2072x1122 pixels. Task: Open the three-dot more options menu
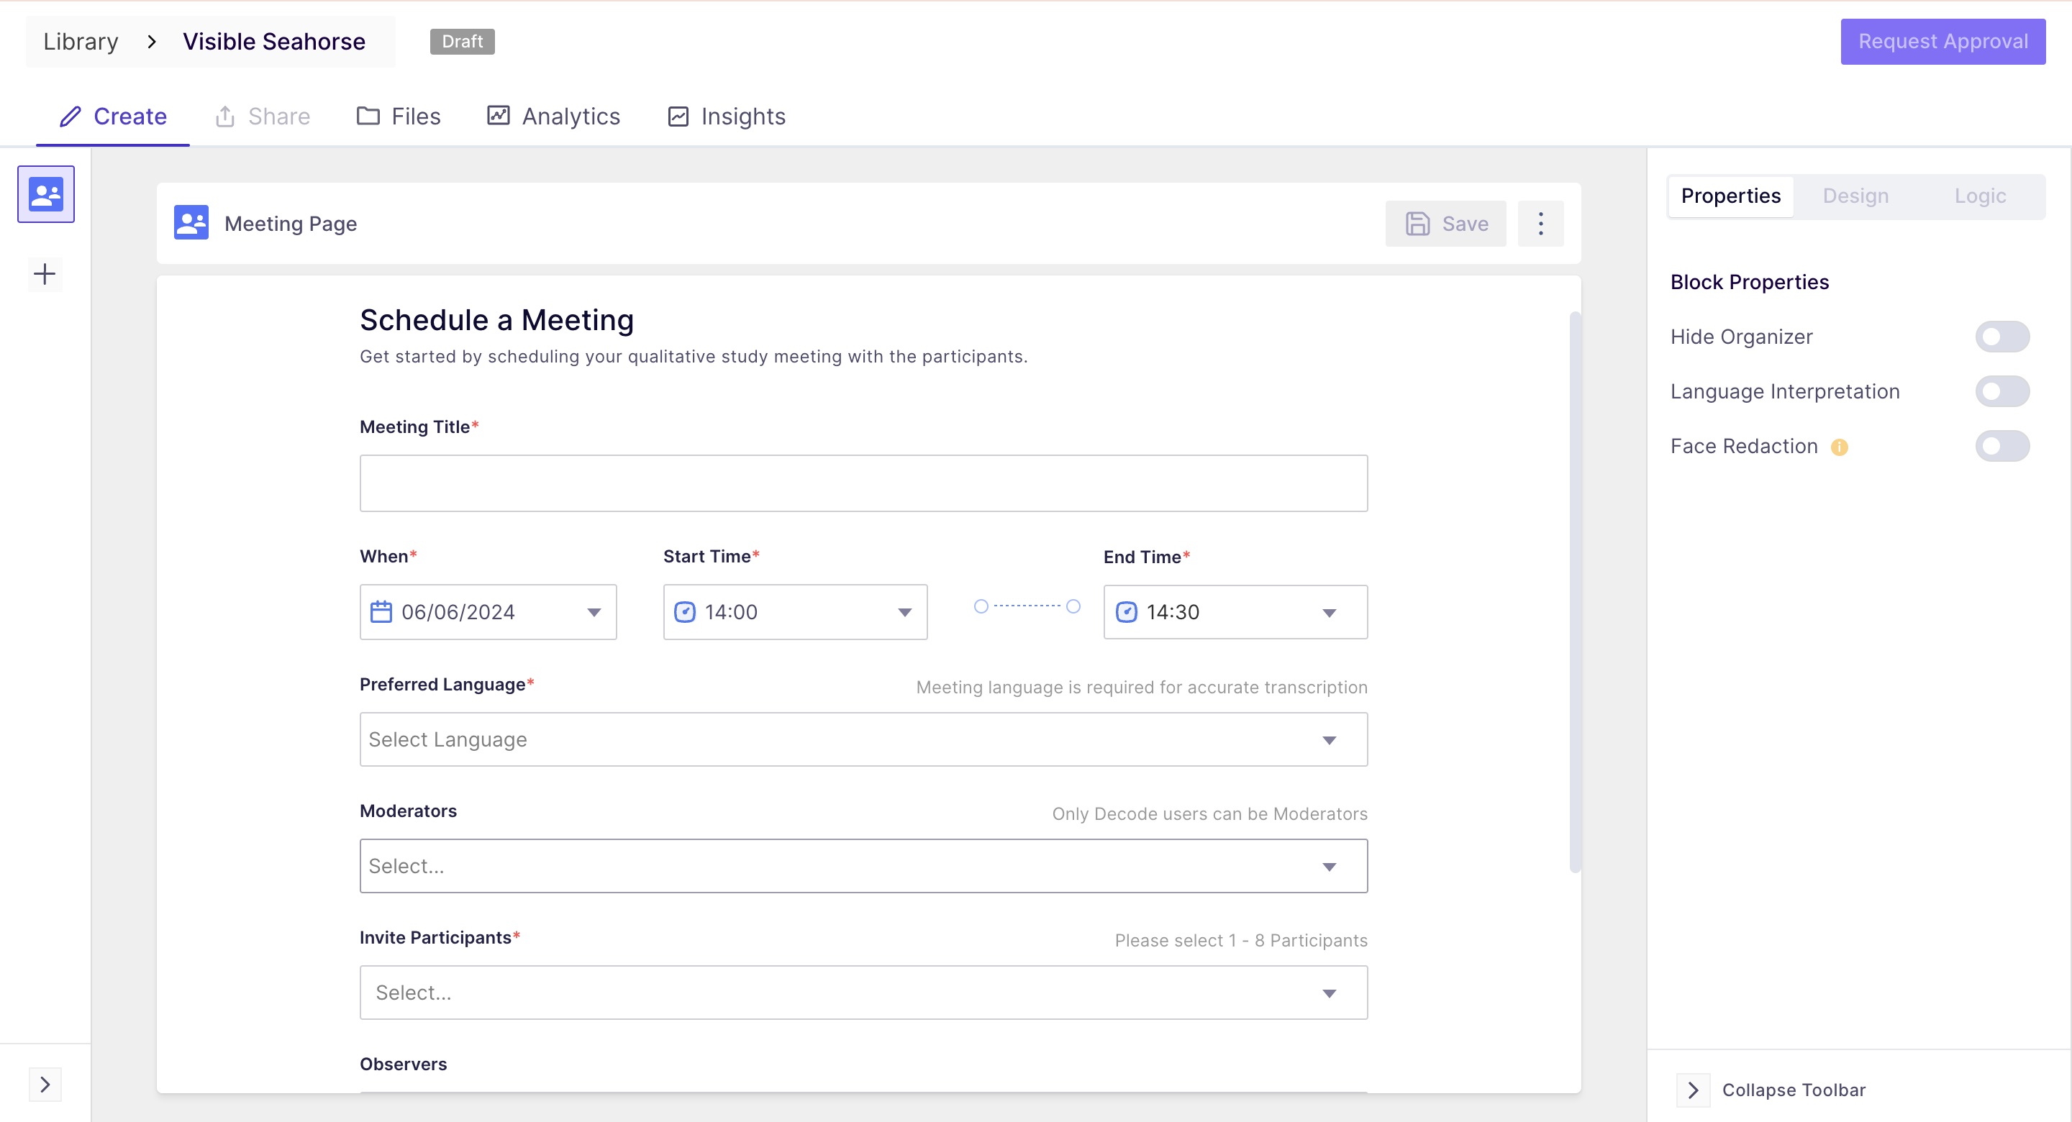(1540, 224)
